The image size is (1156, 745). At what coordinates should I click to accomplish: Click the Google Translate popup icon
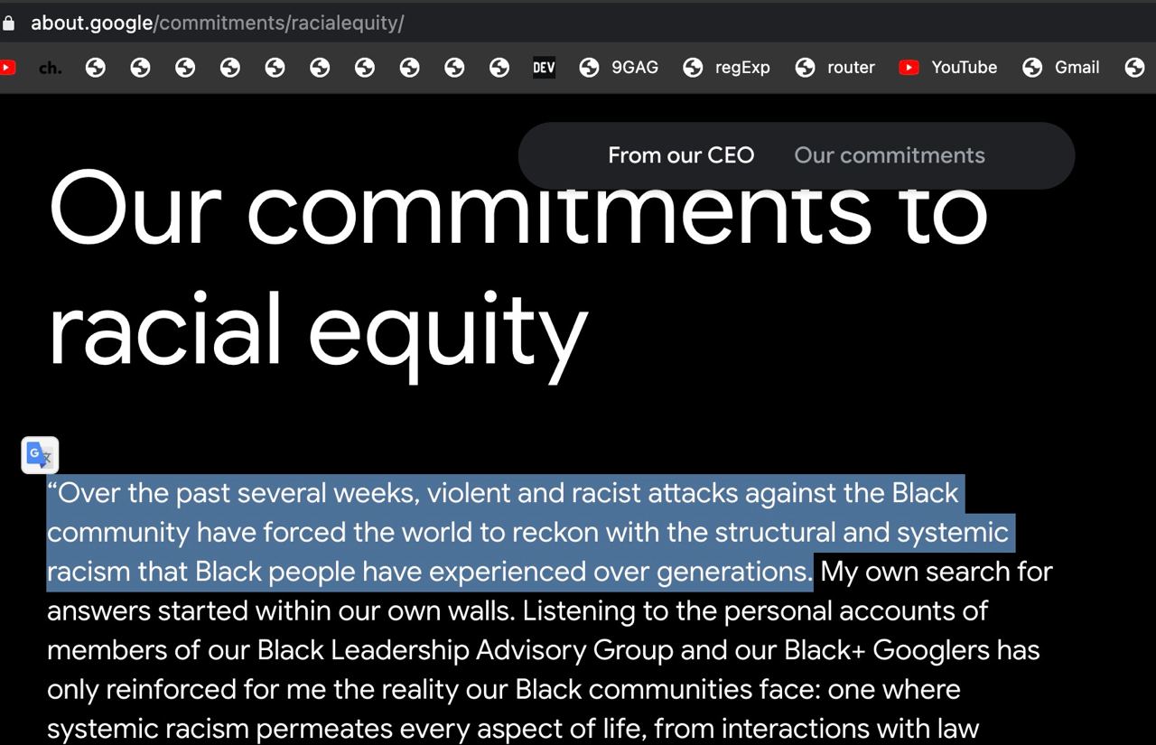coord(40,455)
